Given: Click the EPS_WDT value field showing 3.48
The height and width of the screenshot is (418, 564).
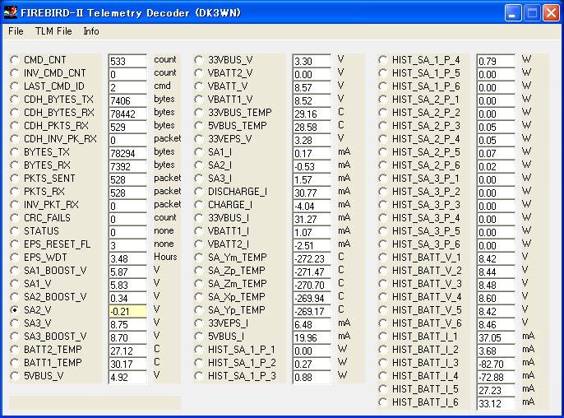Looking at the screenshot, I should [127, 258].
